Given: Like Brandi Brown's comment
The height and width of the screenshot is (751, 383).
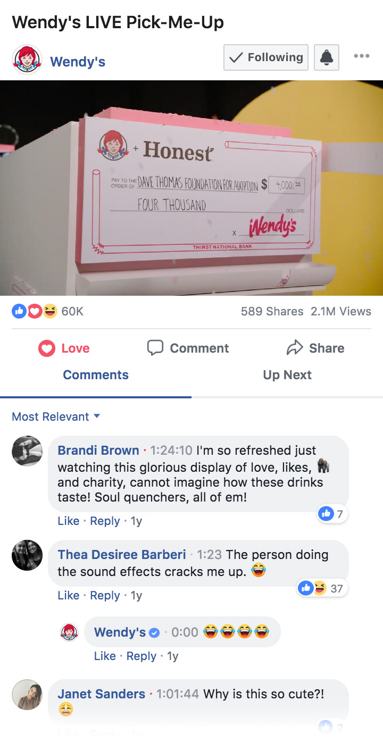Looking at the screenshot, I should pyautogui.click(x=68, y=521).
